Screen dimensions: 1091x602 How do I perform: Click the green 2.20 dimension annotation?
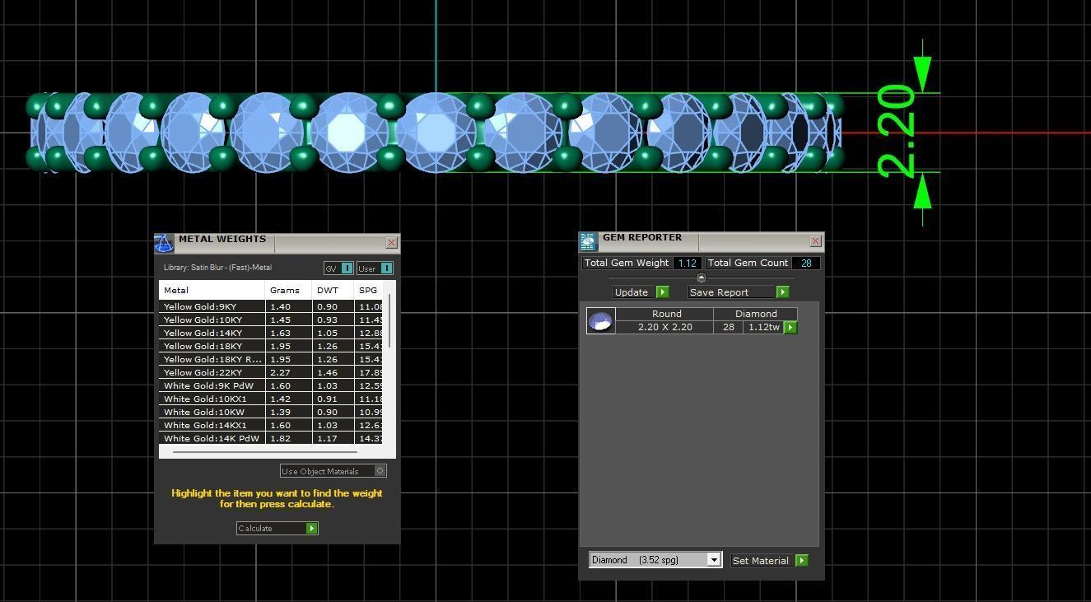coord(897,132)
